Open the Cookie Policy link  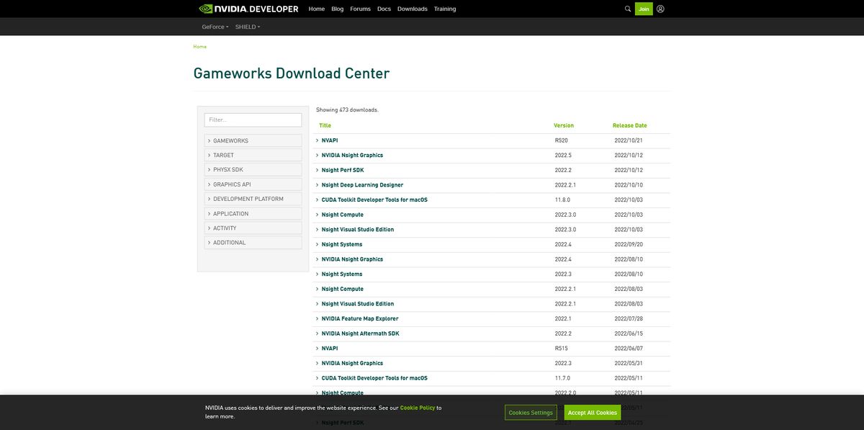coord(420,406)
